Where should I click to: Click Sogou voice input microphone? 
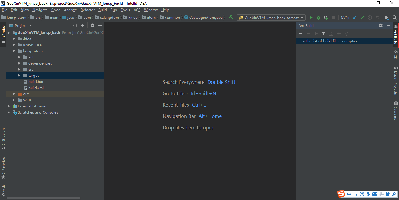pyautogui.click(x=368, y=194)
